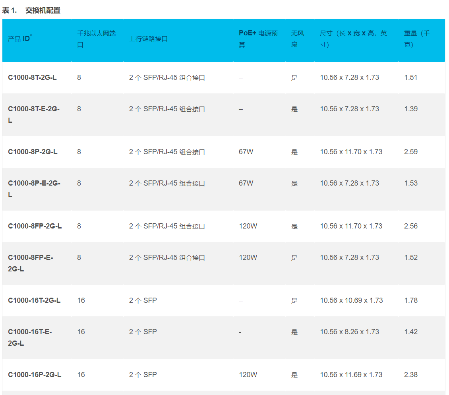This screenshot has width=449, height=395.
Task: Click weight value 1.51
Action: pos(410,77)
